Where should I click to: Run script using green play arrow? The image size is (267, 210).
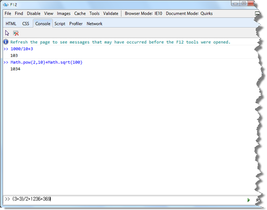tap(248, 200)
